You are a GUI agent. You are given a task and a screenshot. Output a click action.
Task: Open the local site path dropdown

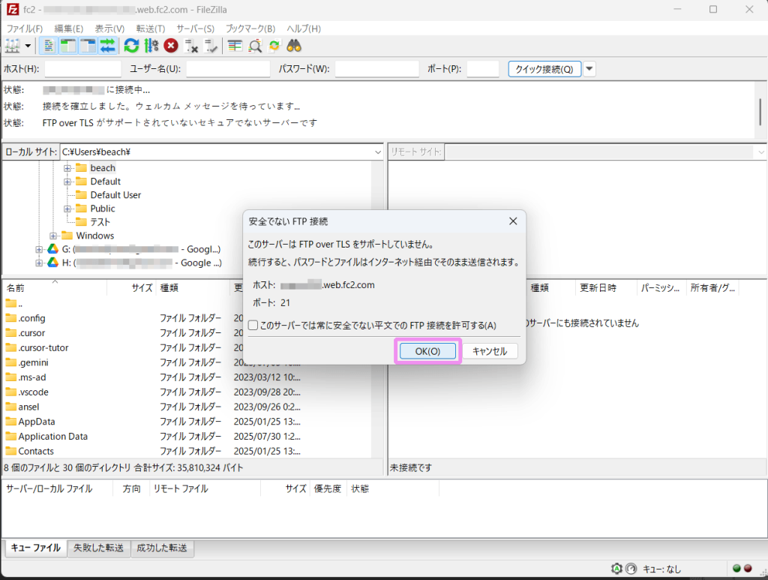378,152
